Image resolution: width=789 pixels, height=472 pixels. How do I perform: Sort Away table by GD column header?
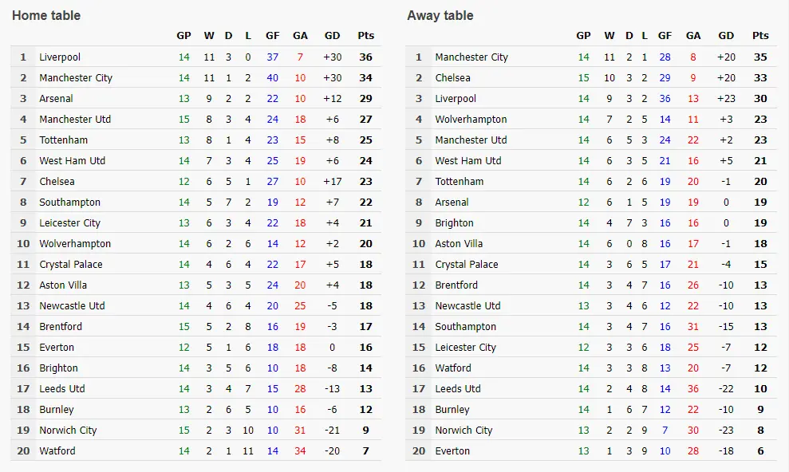726,36
